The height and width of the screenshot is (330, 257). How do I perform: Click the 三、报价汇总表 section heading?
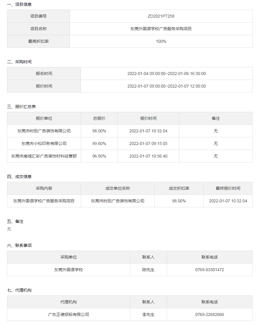click(x=21, y=107)
